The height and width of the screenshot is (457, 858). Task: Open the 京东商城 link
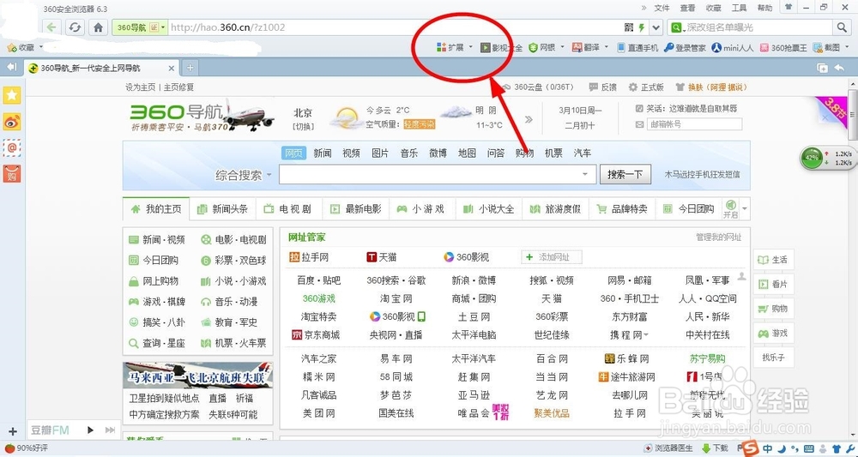point(316,334)
